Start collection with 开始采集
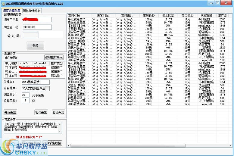Viewport: 234px width, 156px height. (10, 112)
